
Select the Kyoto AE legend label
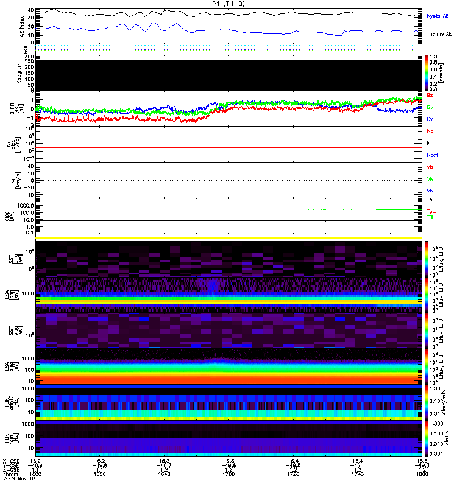(438, 16)
